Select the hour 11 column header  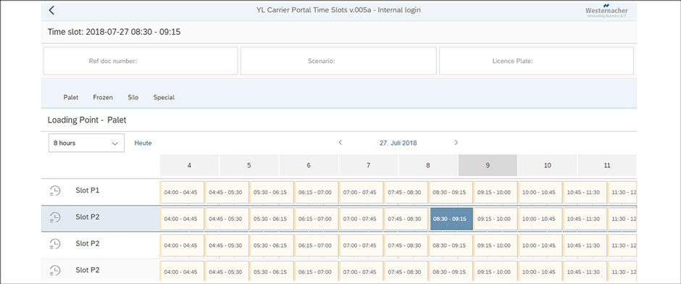607,165
